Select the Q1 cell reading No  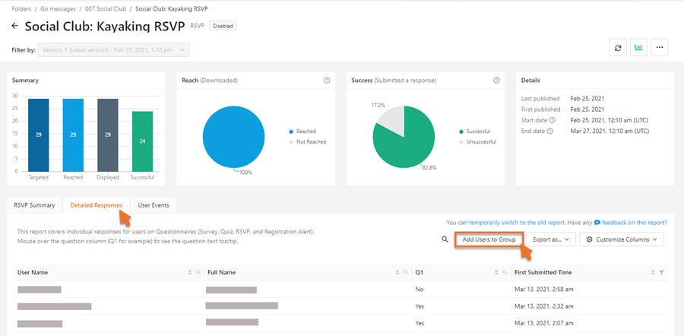point(420,290)
